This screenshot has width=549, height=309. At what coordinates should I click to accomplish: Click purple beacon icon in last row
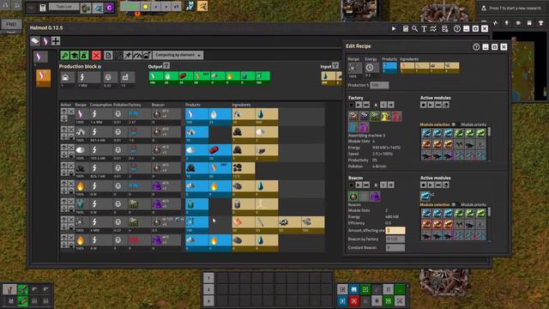pyautogui.click(x=157, y=240)
